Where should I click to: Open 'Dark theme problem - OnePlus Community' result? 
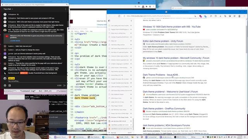tap(164, 108)
